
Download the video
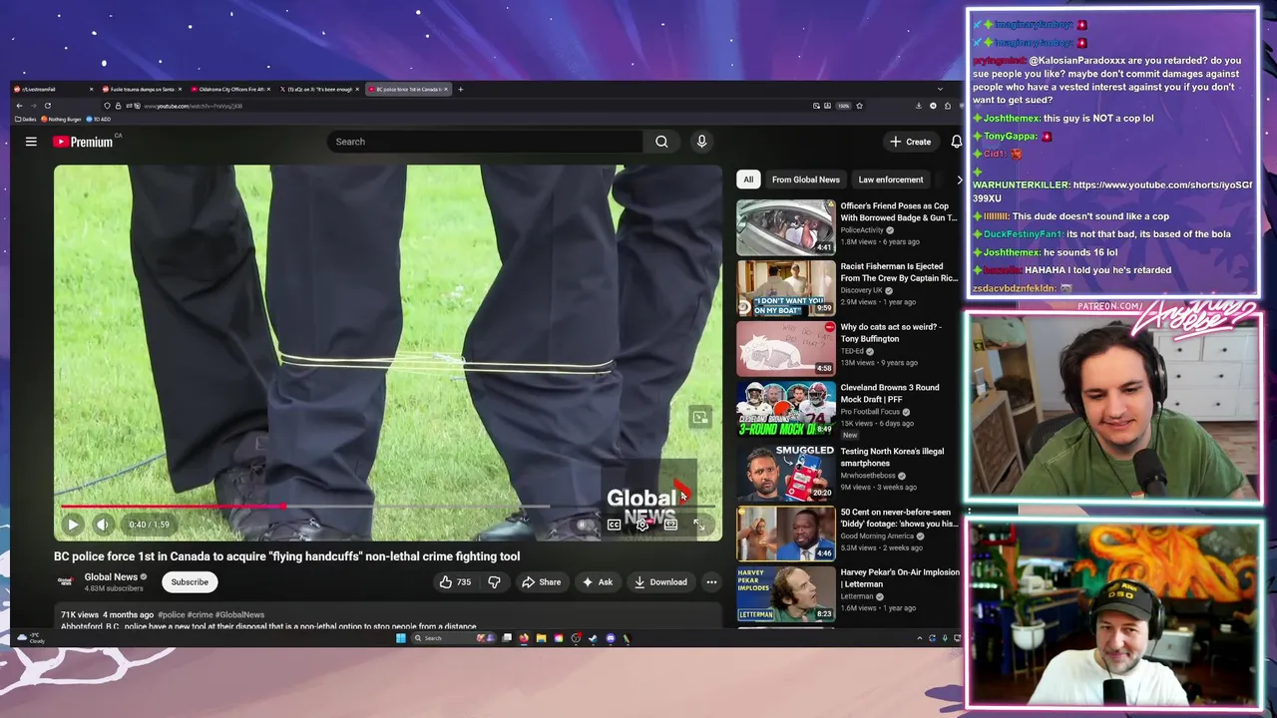point(660,582)
